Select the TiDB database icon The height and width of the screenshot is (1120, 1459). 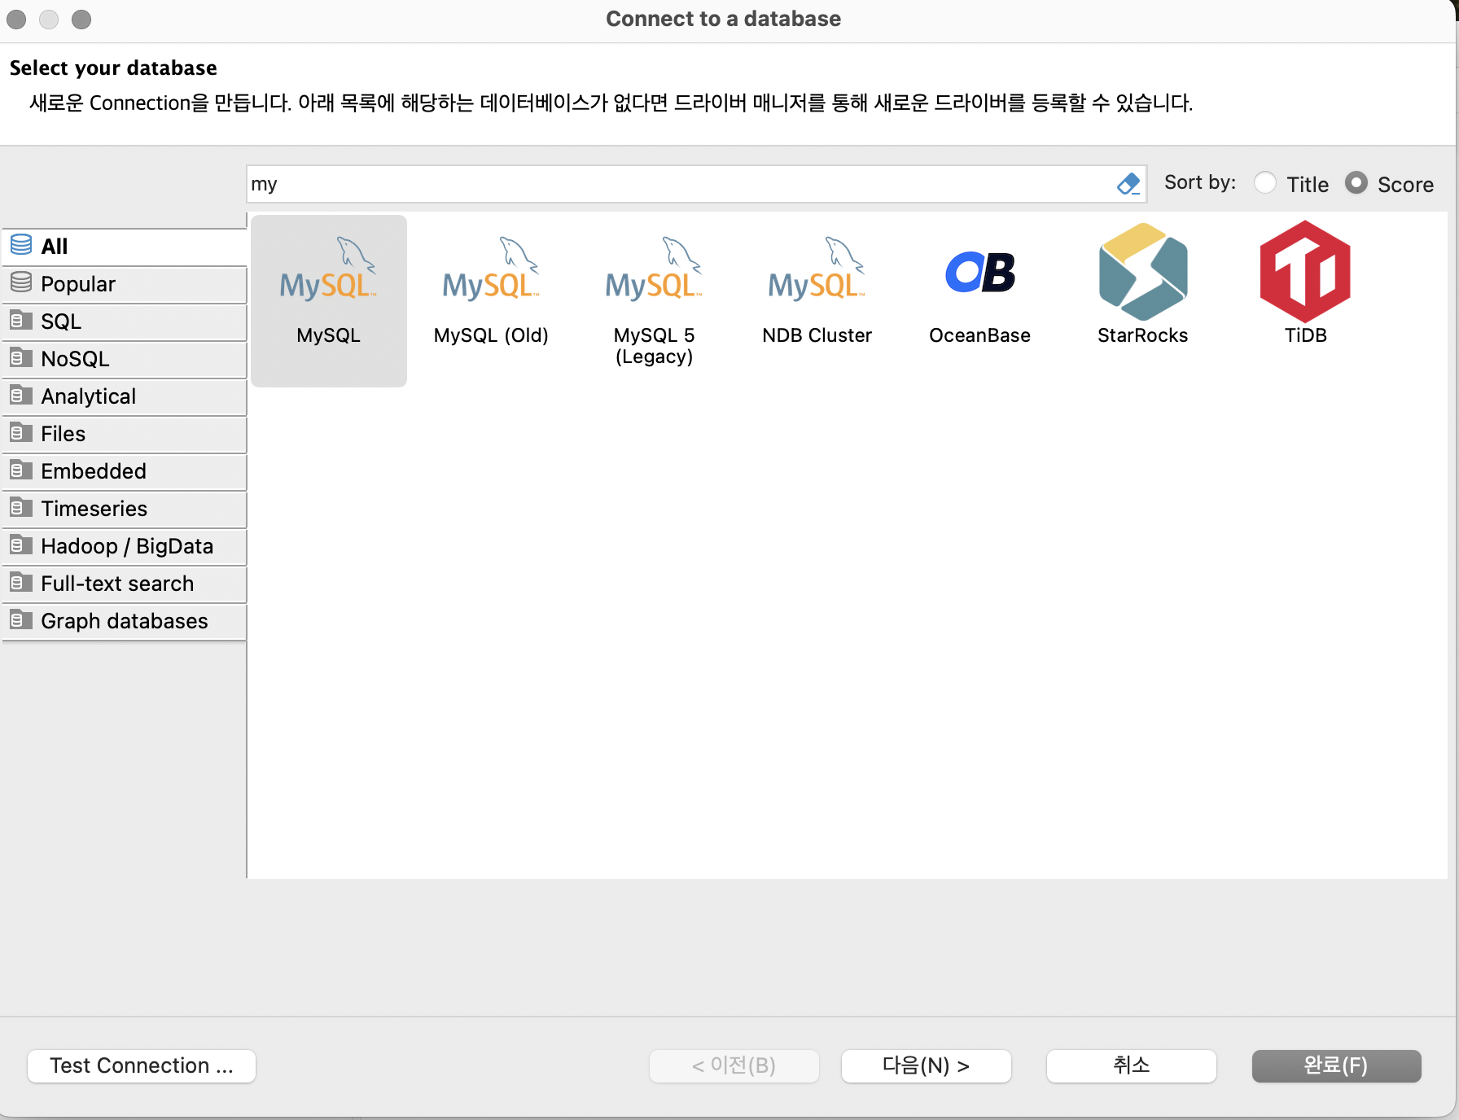pyautogui.click(x=1305, y=272)
